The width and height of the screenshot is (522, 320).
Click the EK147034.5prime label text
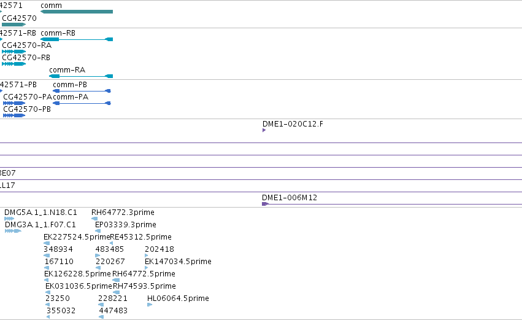(x=178, y=262)
